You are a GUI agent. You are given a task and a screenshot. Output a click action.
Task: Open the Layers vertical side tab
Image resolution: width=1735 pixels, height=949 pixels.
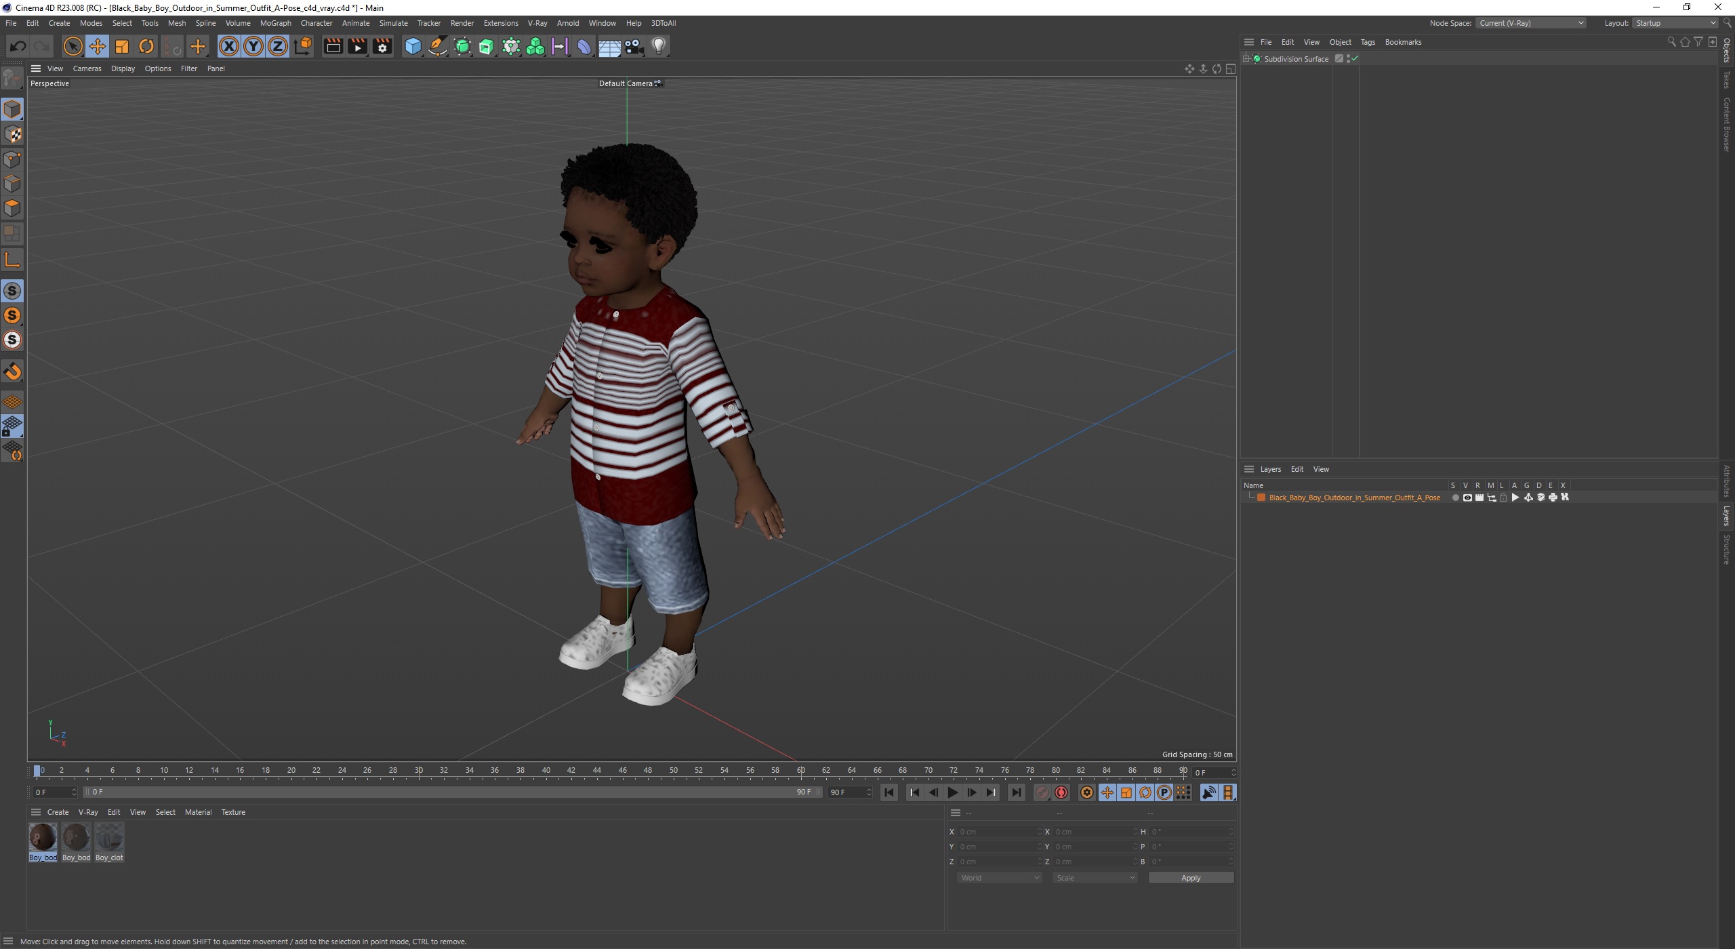pos(1727,515)
